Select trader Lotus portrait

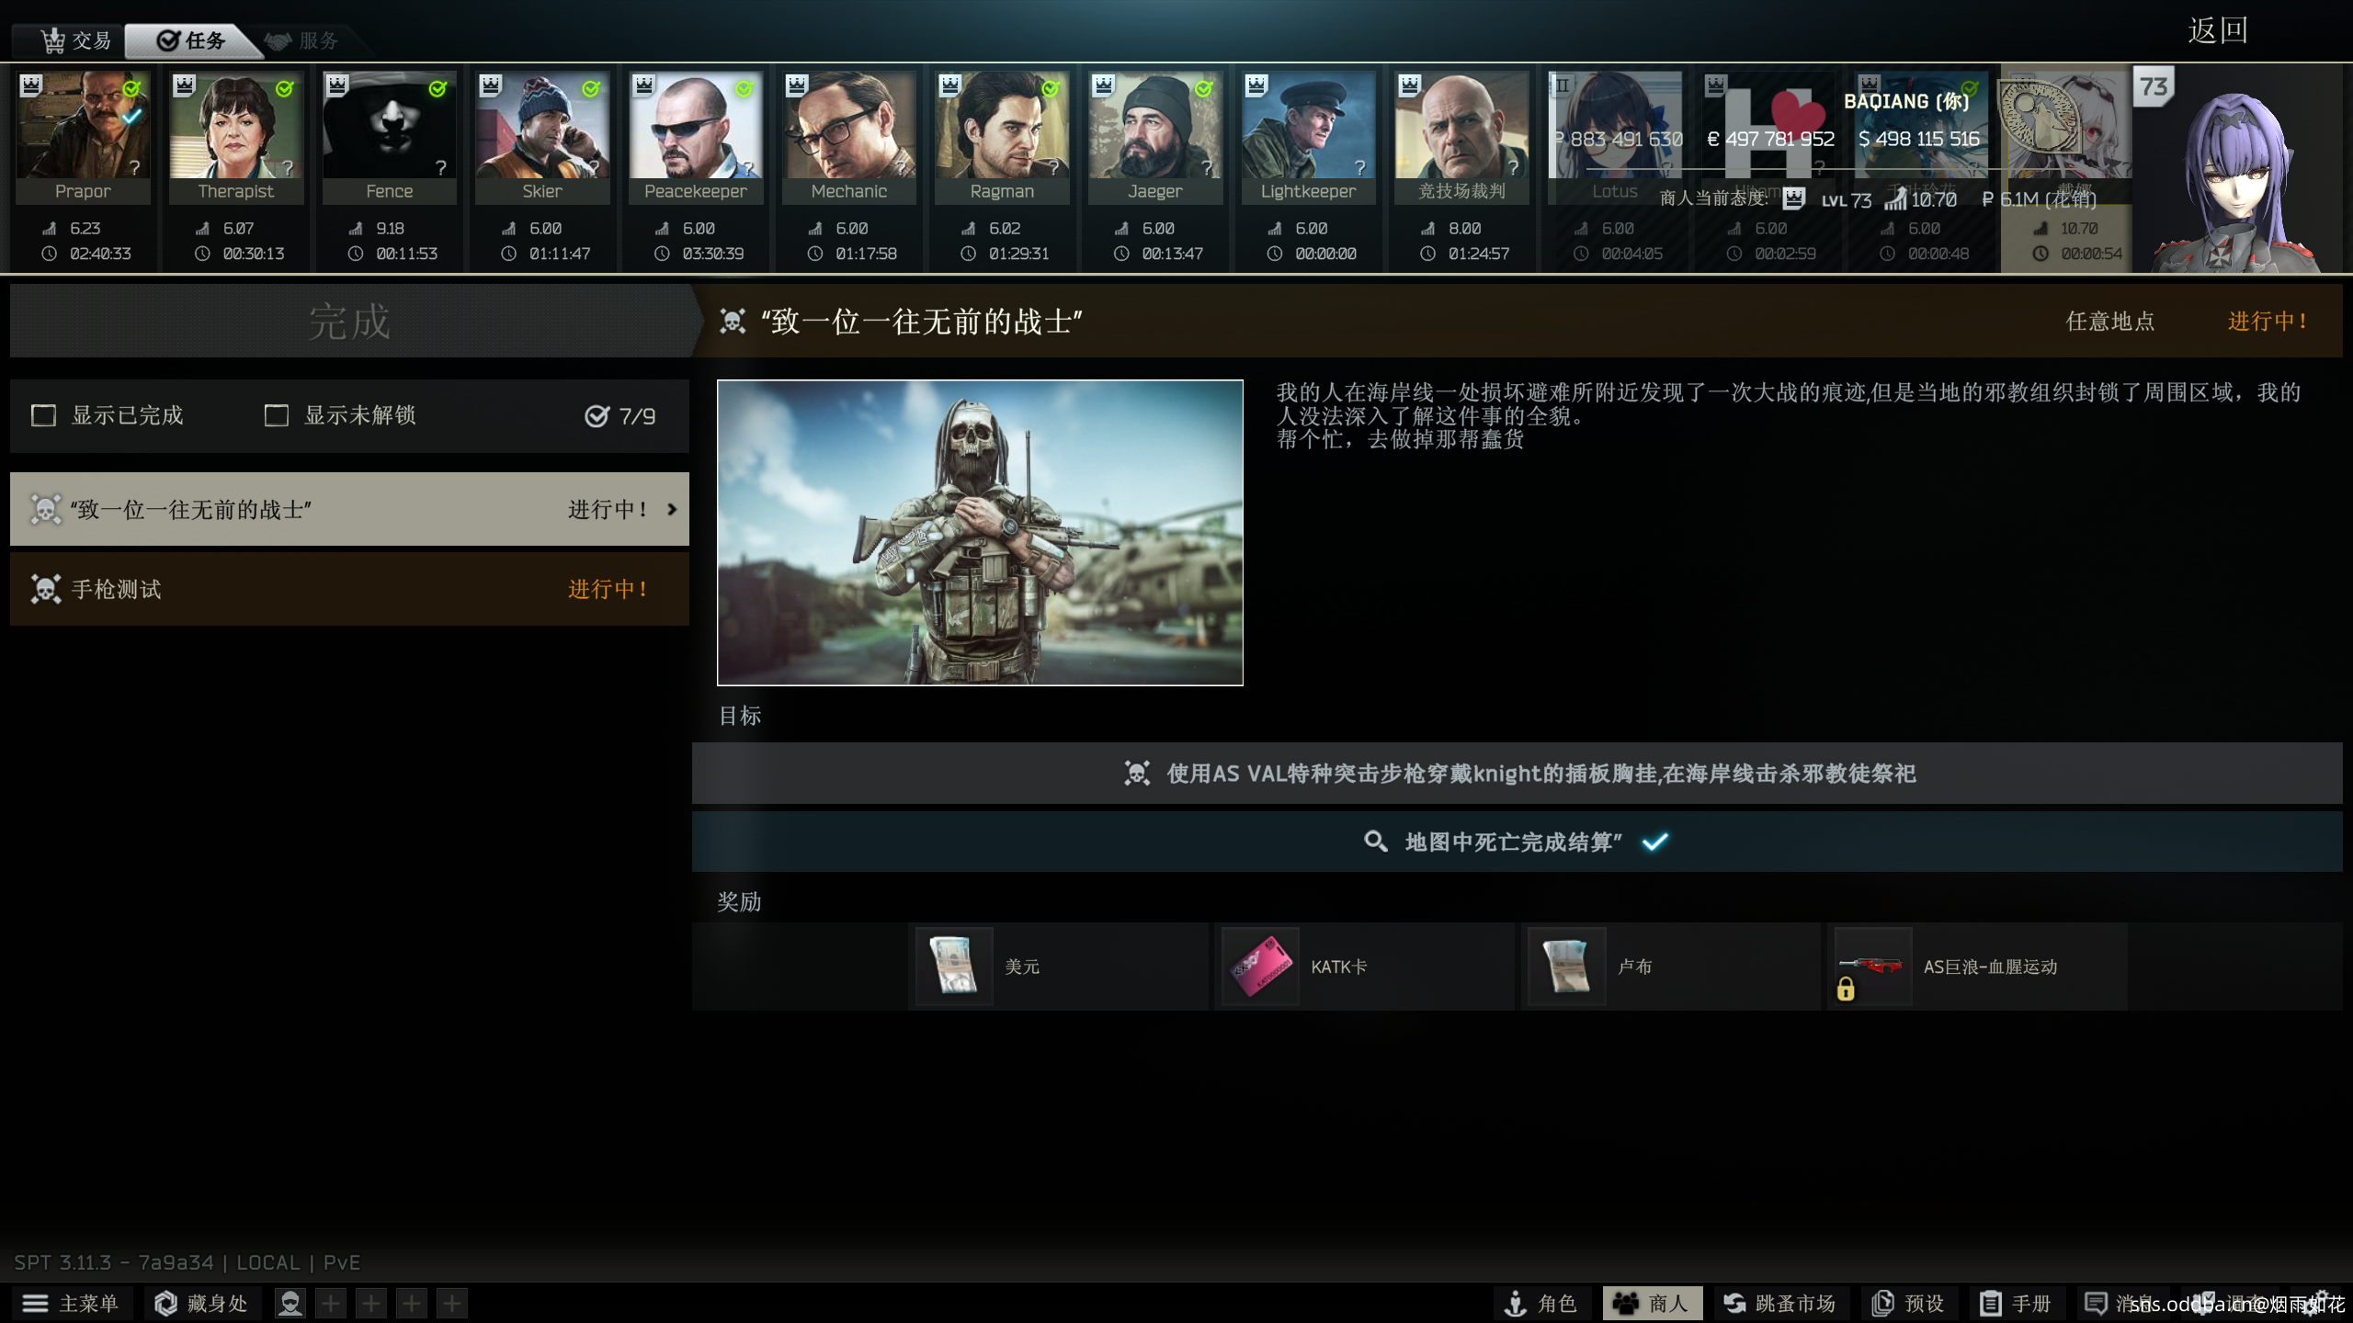click(x=1615, y=126)
